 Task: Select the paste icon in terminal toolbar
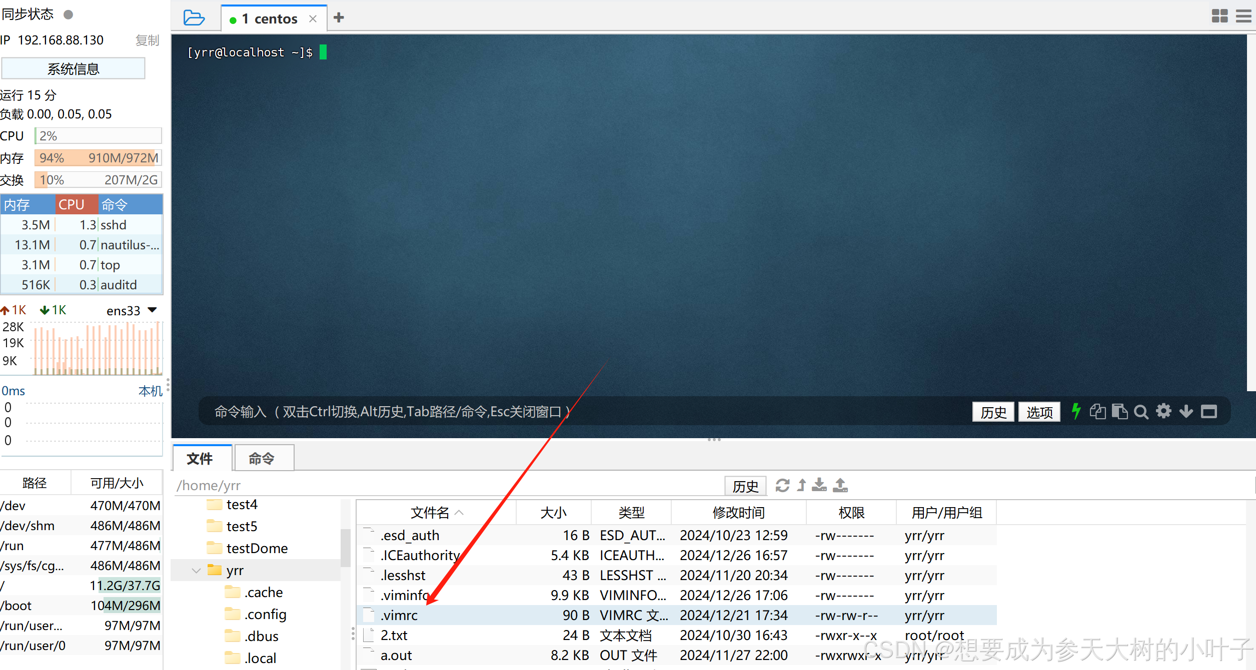[1120, 411]
